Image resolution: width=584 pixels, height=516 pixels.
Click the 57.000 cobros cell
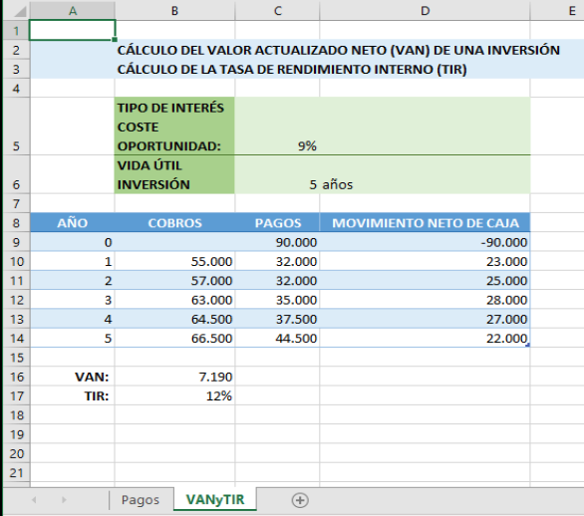[x=174, y=280]
